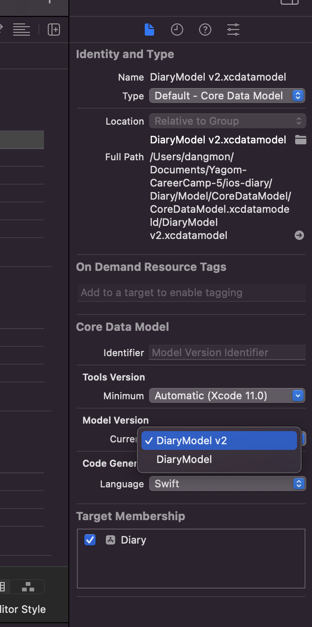
Task: Click the Model Version label
Action: tap(116, 420)
